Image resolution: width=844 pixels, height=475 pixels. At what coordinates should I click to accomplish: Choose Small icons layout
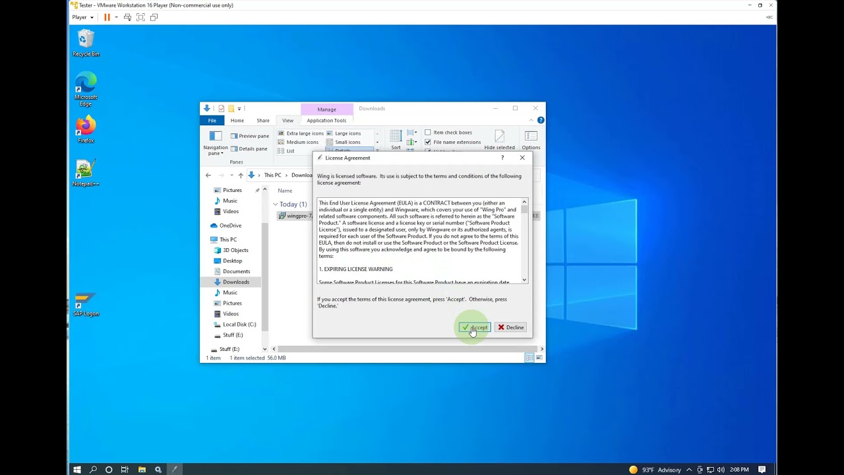pos(343,142)
